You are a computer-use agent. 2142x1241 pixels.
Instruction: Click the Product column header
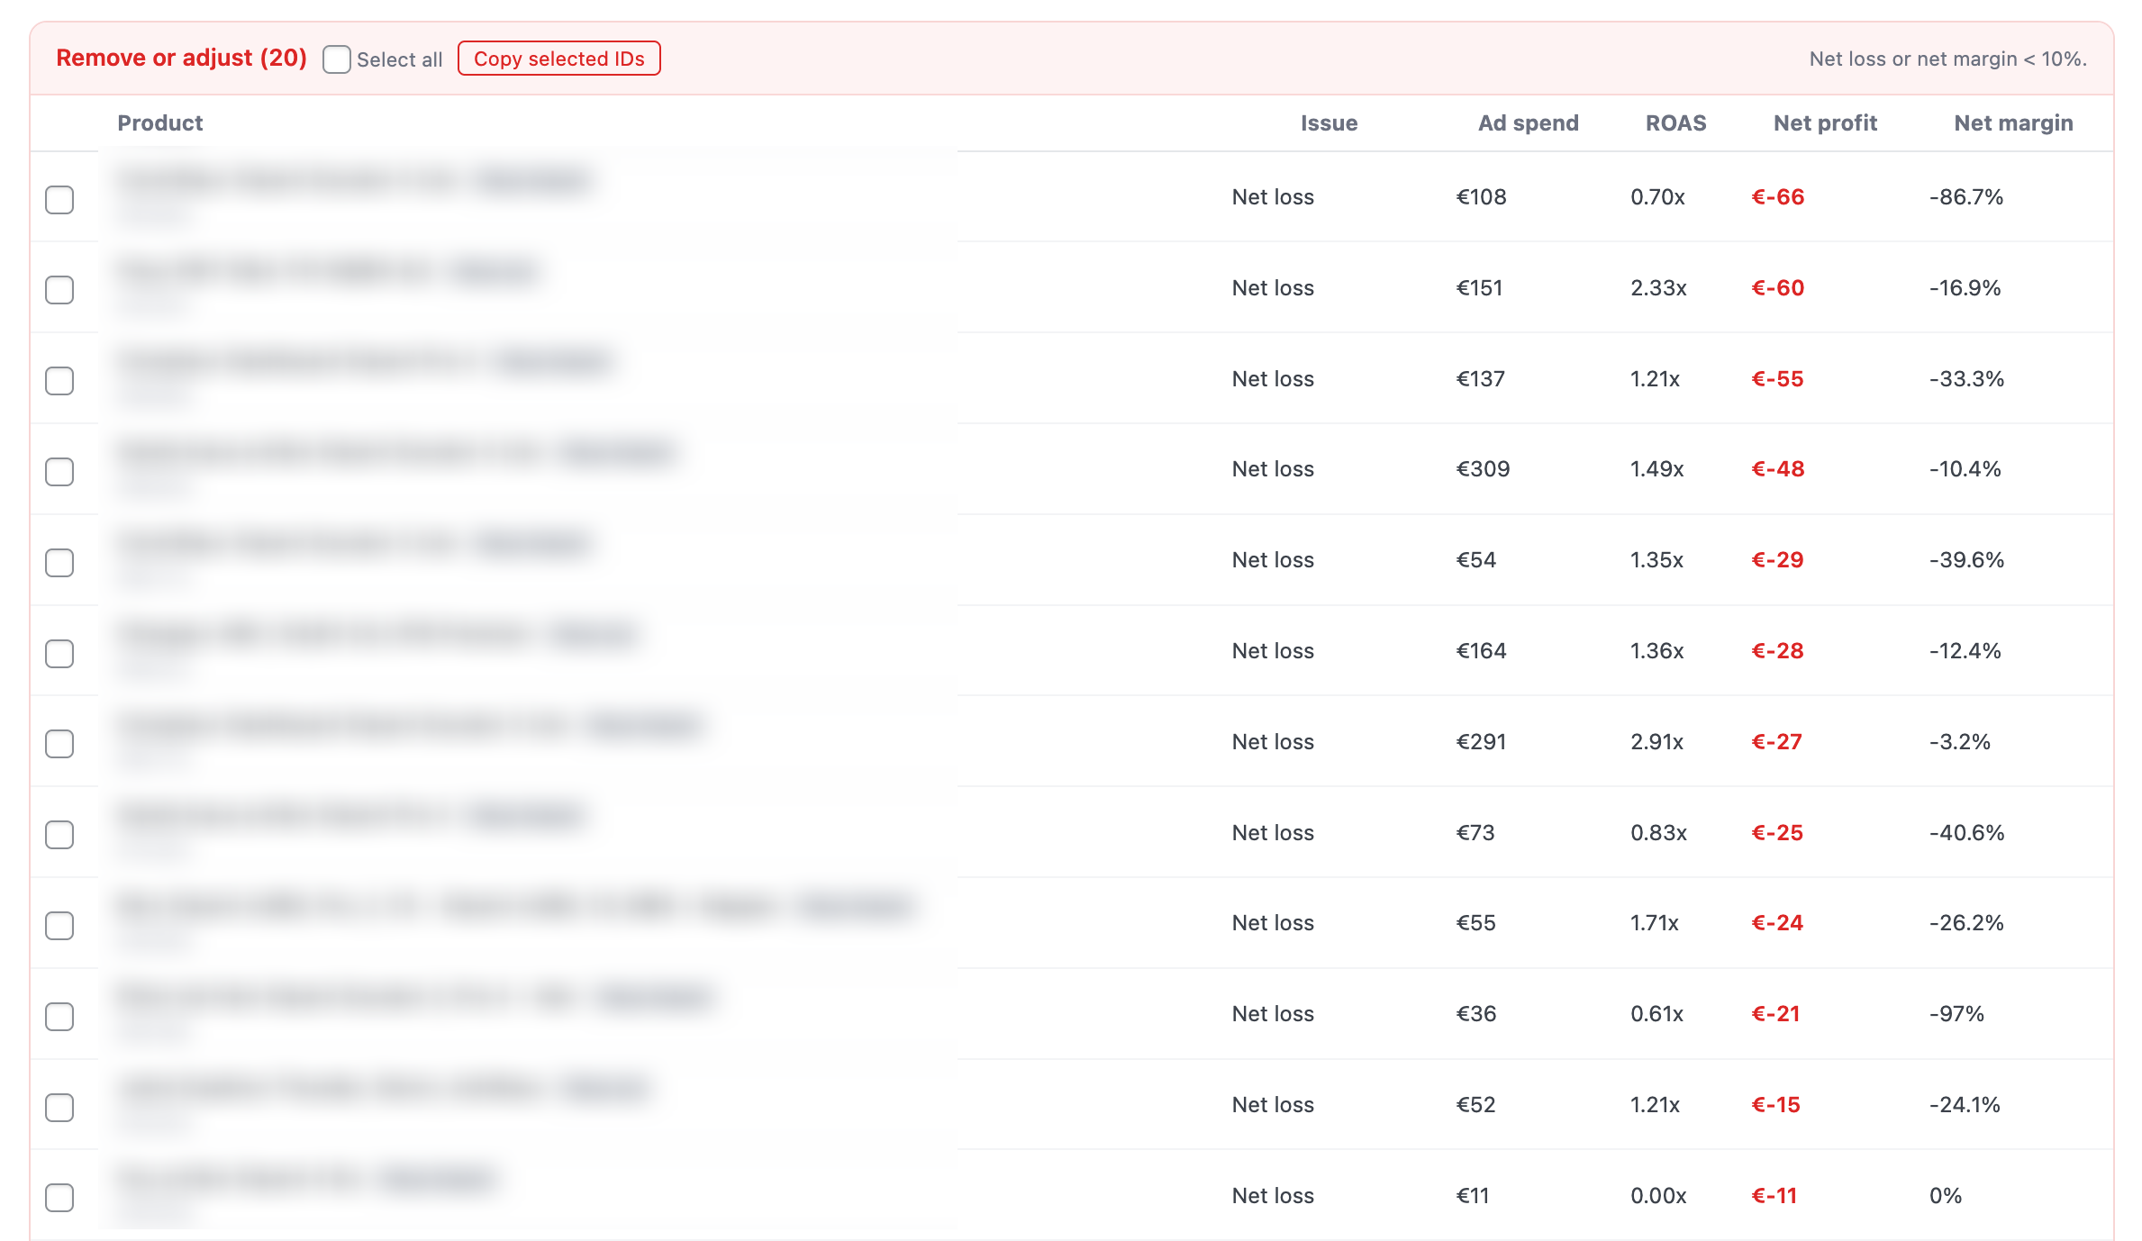coord(160,123)
